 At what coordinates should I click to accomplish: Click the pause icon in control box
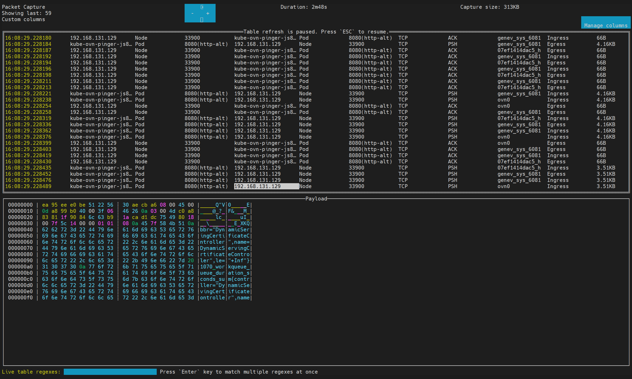(202, 7)
